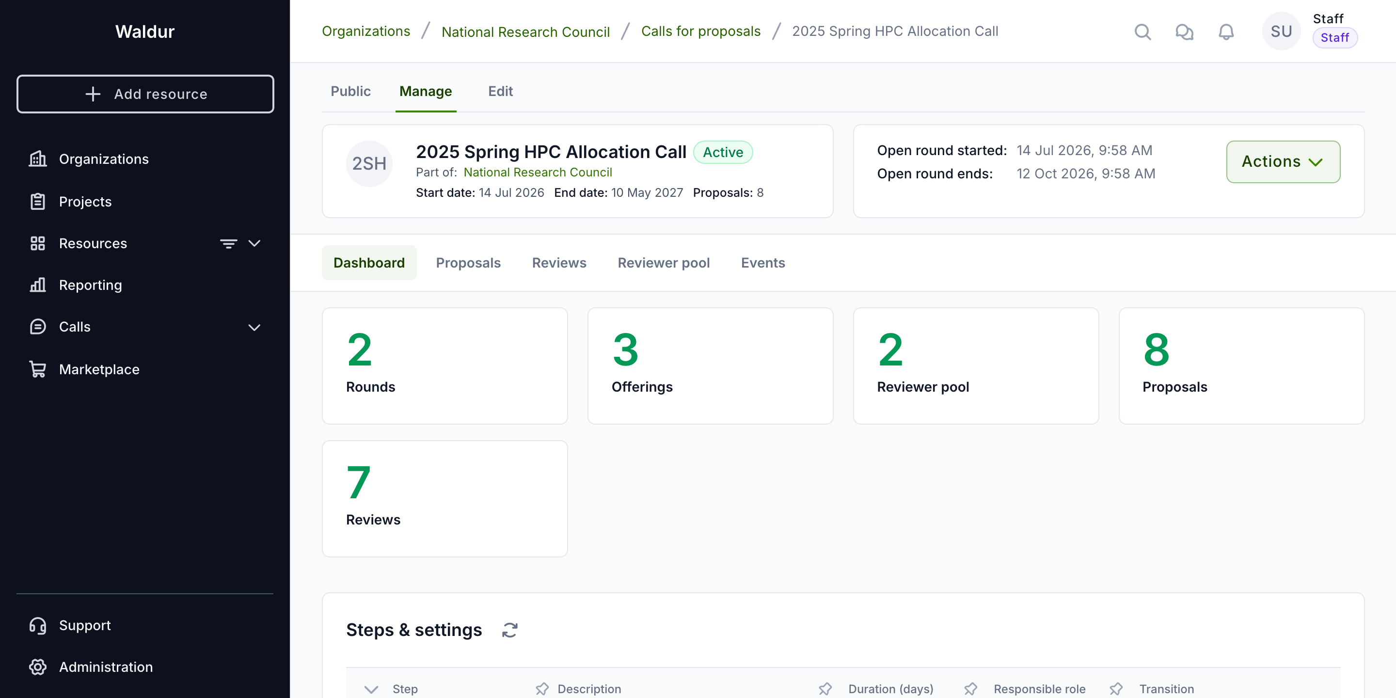Switch to the Proposals tab
This screenshot has height=698, width=1396.
point(468,263)
